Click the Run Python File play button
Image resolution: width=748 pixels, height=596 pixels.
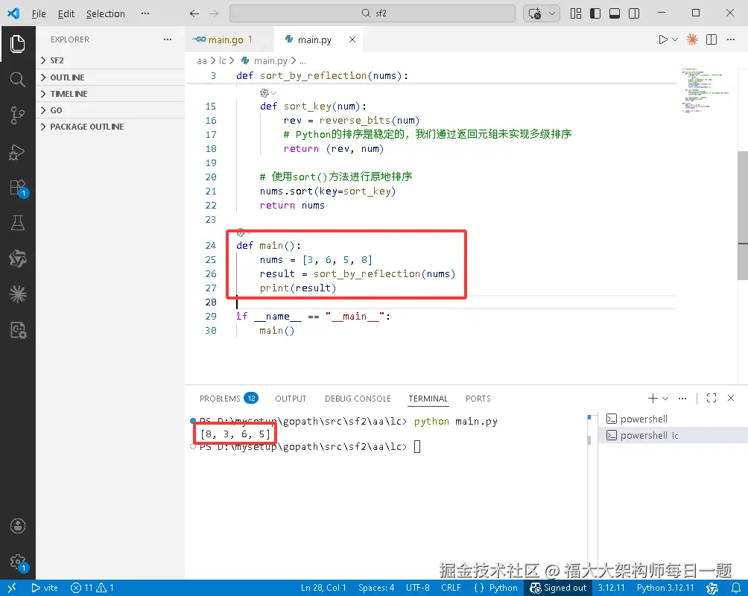pyautogui.click(x=662, y=39)
